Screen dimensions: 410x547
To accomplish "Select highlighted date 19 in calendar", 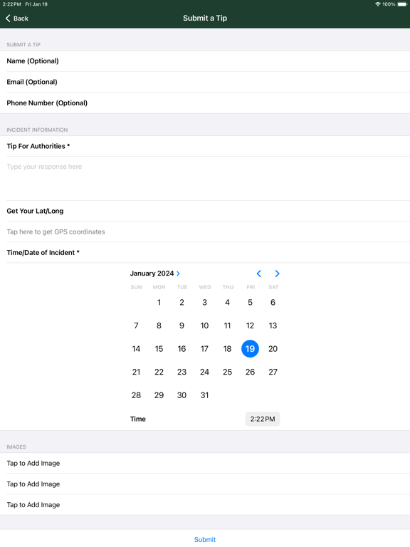I will [250, 349].
